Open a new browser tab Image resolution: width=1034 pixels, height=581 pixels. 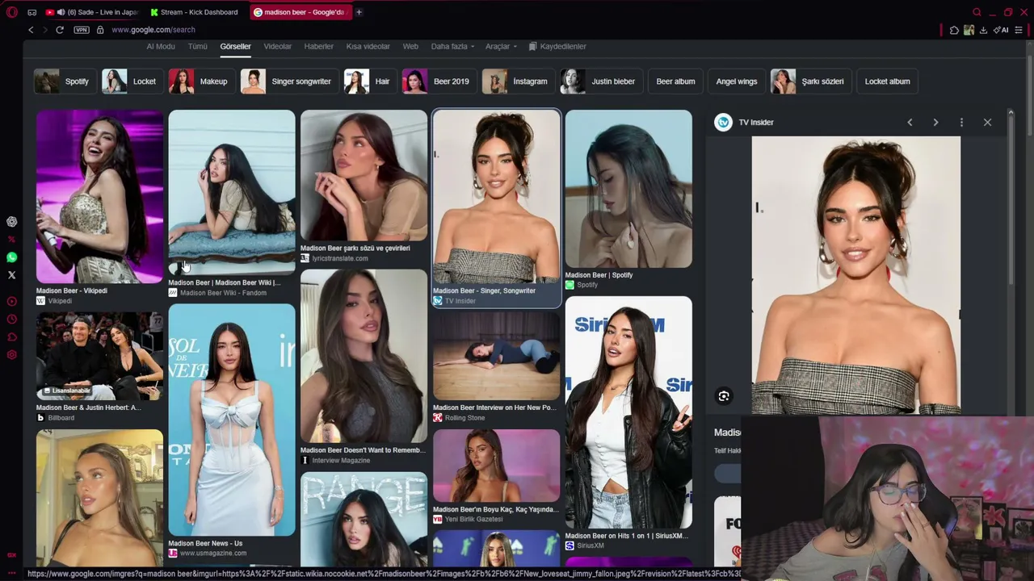359,12
